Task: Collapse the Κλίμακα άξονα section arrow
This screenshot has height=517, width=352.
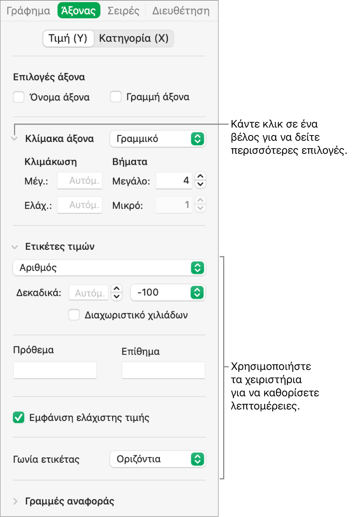Action: click(14, 139)
